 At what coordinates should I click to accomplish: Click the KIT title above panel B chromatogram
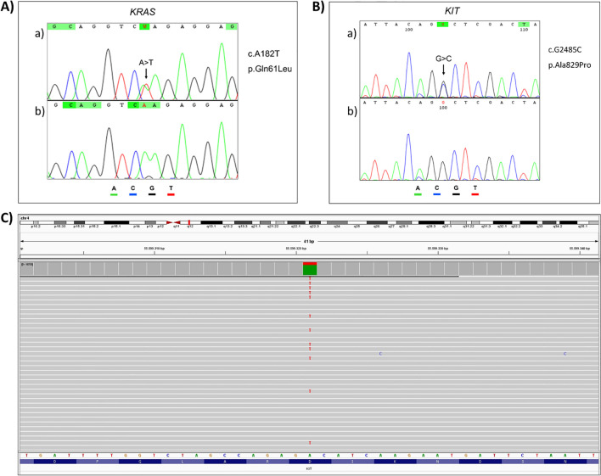click(452, 11)
